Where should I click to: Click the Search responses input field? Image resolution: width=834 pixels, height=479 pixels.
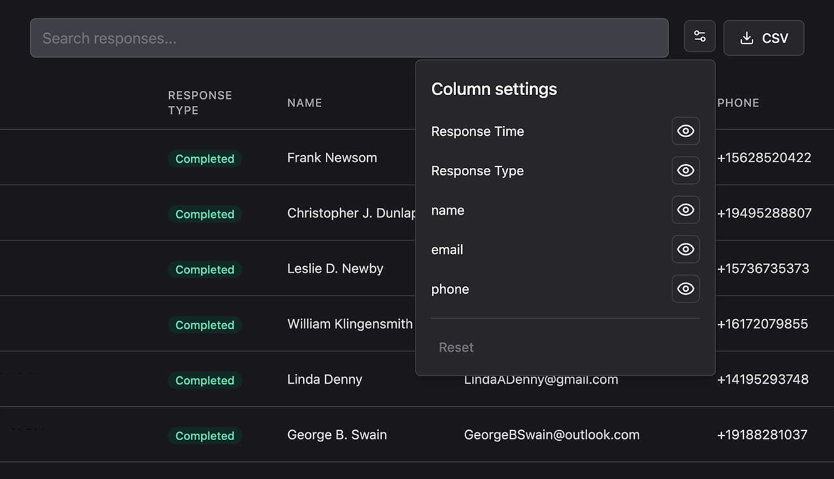click(349, 38)
